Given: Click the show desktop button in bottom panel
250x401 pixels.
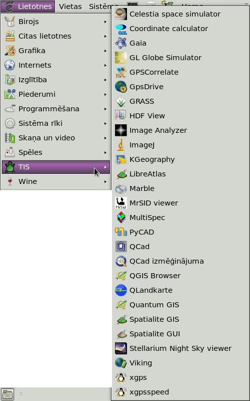Looking at the screenshot, I should 7,394.
